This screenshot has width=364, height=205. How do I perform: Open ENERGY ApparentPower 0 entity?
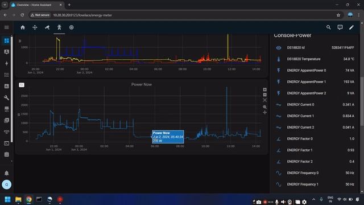[x=315, y=71]
